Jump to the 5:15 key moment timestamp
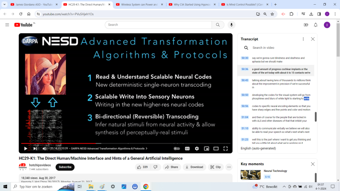 (267, 177)
